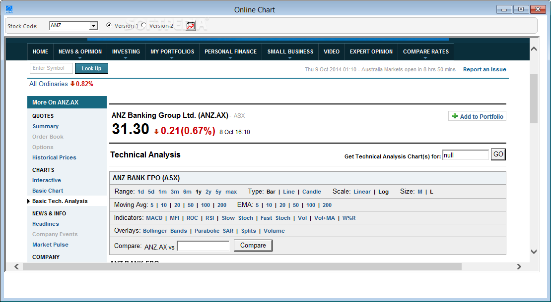Set the chart range to 1d
Image resolution: width=551 pixels, height=302 pixels.
point(140,192)
